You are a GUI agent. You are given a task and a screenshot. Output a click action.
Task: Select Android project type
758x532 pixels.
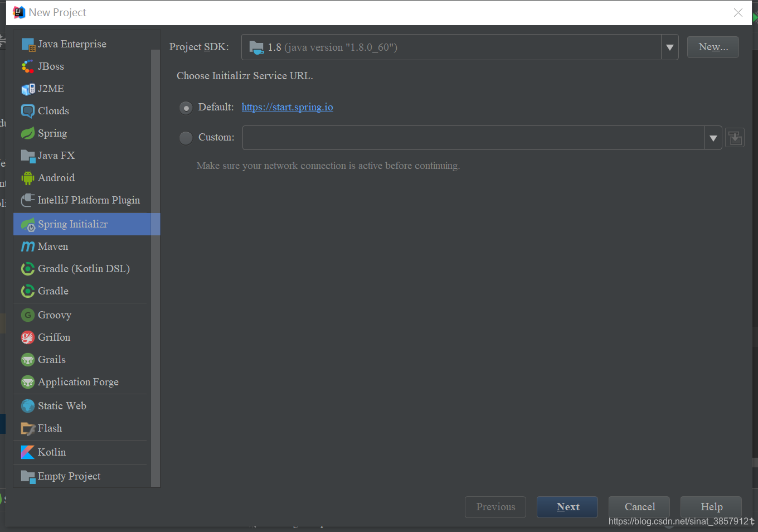coord(81,178)
